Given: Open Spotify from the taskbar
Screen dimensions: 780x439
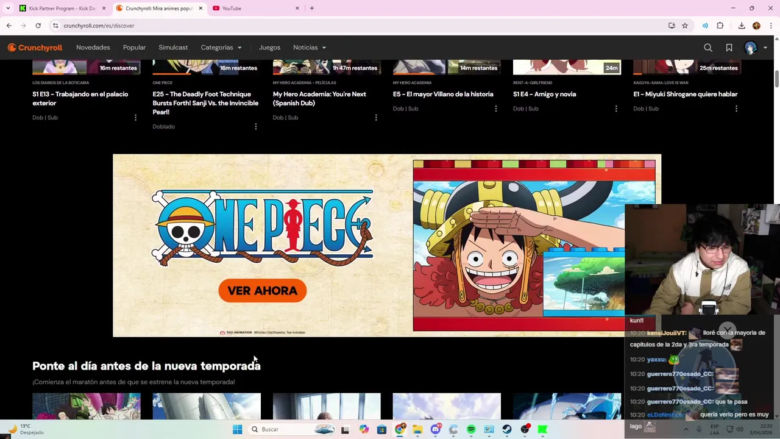Looking at the screenshot, I should [x=471, y=429].
